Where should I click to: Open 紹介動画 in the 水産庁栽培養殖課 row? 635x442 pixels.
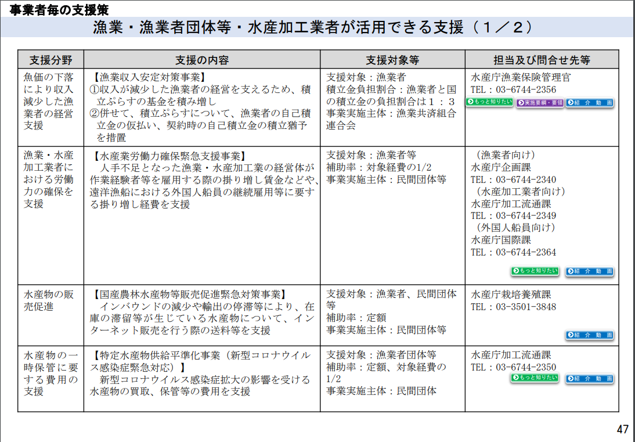tap(590, 335)
